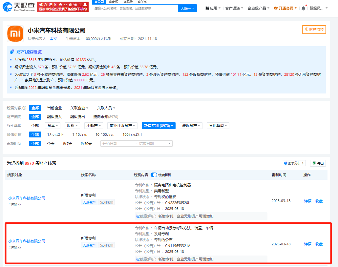Select 全部 for 线索类型 filter
Image resolution: width=338 pixels, height=267 pixels.
(35, 126)
